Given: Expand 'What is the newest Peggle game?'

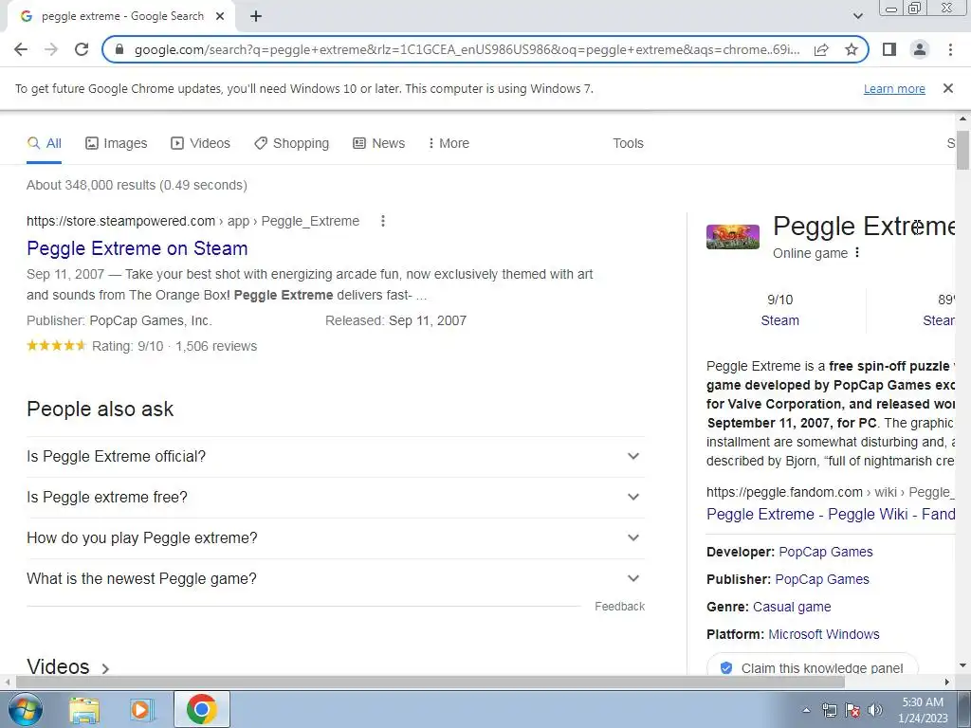Looking at the screenshot, I should point(336,579).
